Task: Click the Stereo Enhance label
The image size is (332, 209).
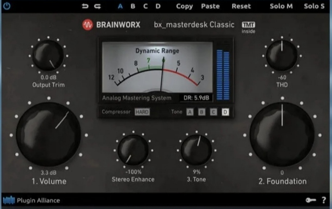Action: (133, 179)
